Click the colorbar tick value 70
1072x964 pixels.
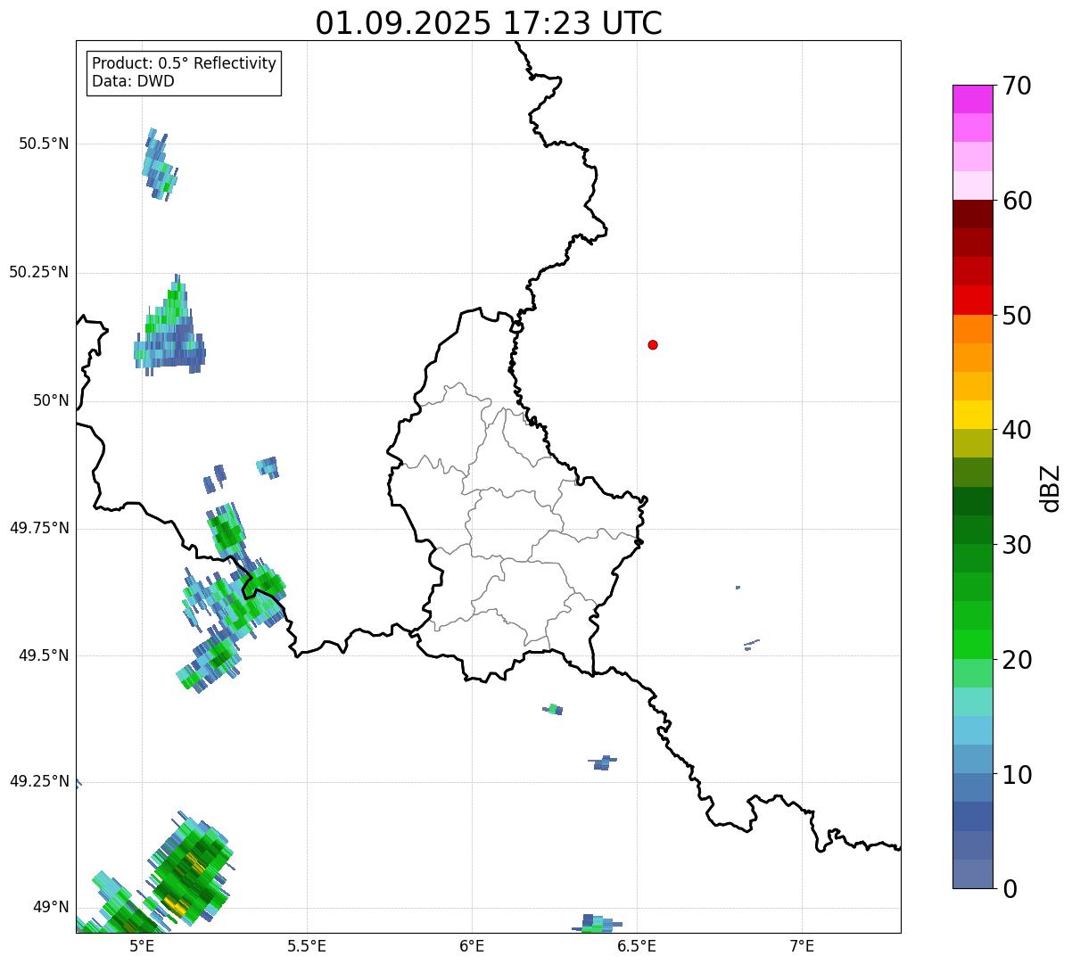tap(1018, 86)
